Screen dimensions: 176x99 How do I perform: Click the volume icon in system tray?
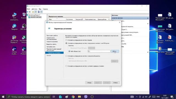[x=146, y=97]
